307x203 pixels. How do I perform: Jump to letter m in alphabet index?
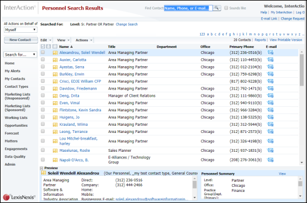[x=250, y=34]
